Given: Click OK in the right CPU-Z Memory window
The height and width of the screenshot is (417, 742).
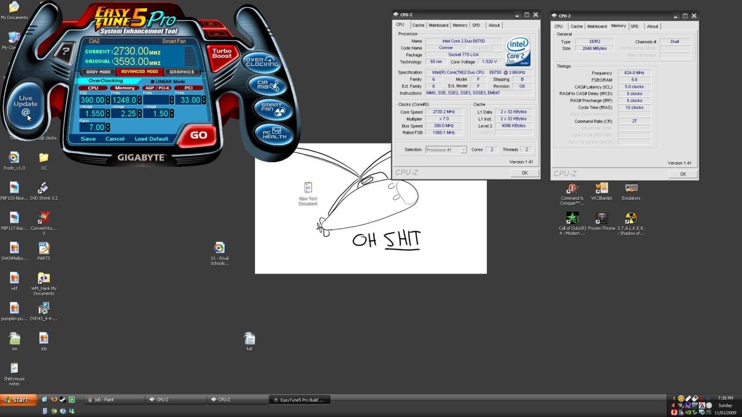Looking at the screenshot, I should coord(683,174).
